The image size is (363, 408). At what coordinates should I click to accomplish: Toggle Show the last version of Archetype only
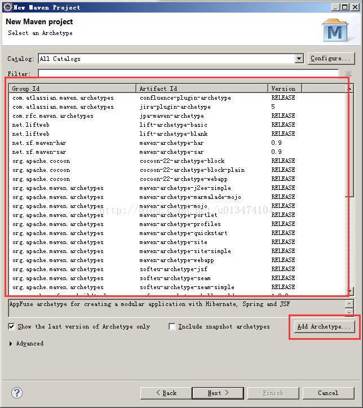pyautogui.click(x=11, y=326)
